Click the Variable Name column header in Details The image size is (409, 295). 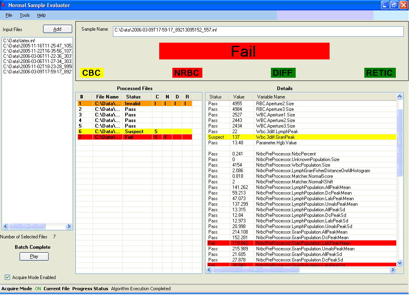tap(271, 97)
